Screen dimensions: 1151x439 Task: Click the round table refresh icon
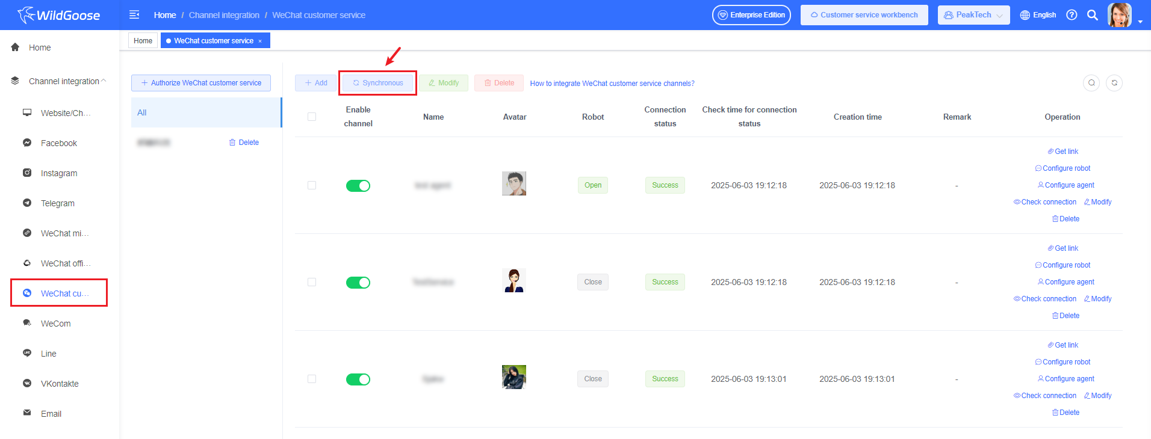(1114, 83)
